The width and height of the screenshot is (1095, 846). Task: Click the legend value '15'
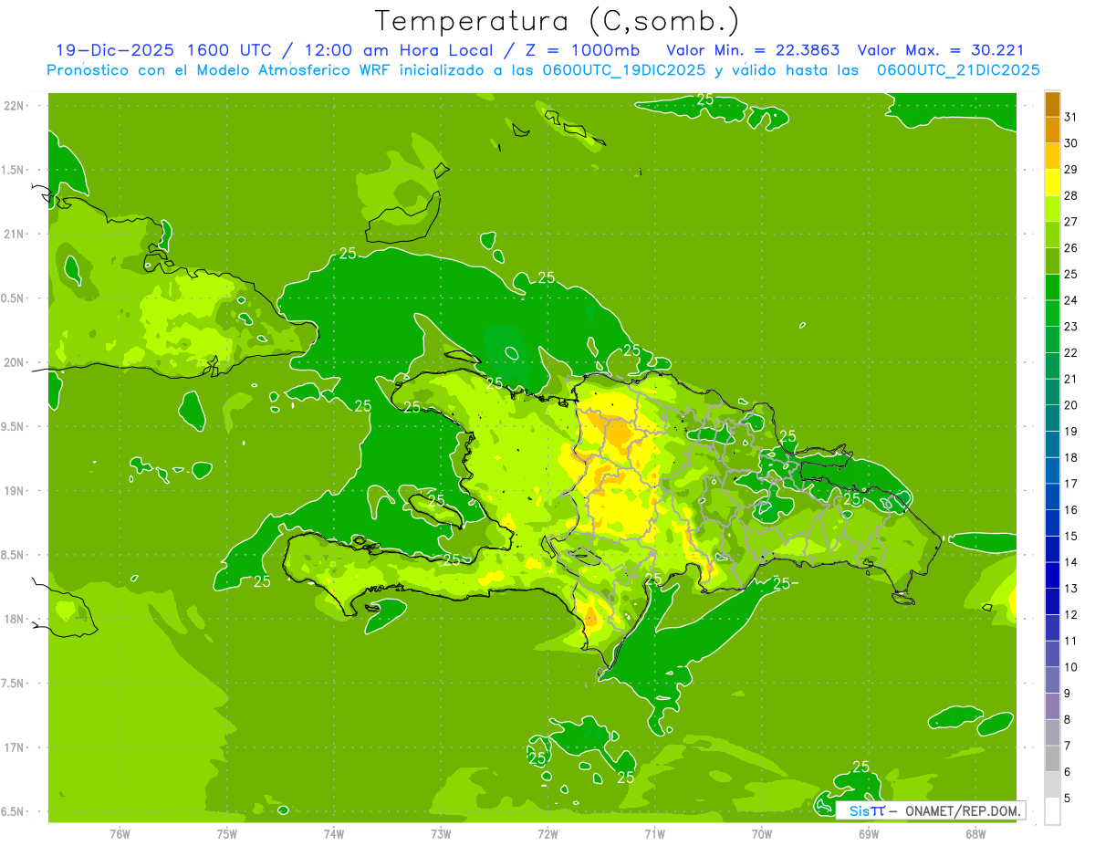1070,537
